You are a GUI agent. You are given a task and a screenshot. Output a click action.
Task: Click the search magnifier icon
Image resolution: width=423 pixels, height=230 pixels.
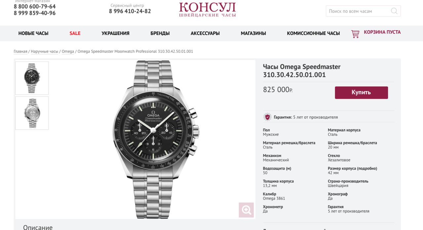394,11
